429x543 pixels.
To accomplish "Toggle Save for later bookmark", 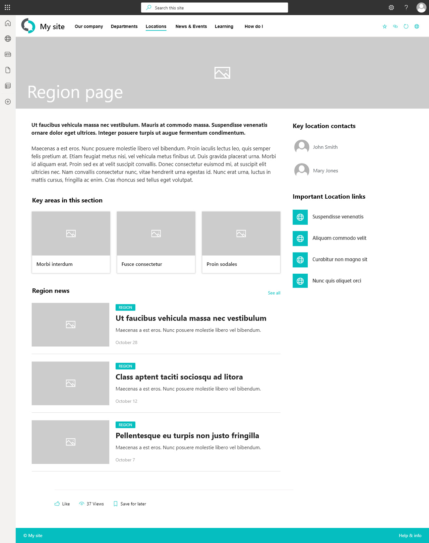I will [130, 504].
